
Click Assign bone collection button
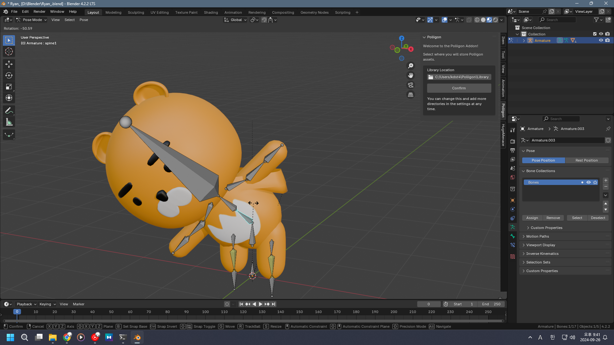pos(532,218)
